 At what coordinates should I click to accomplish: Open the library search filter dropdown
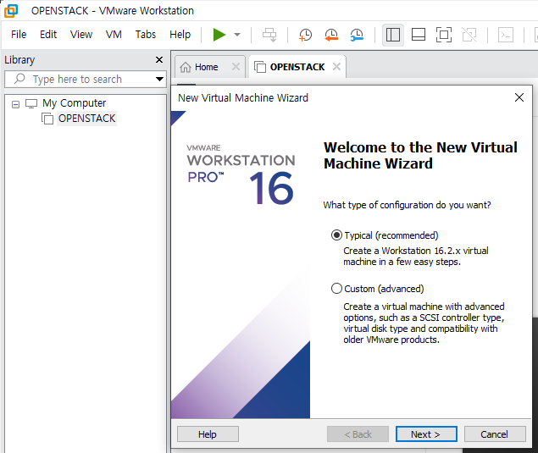coord(159,80)
